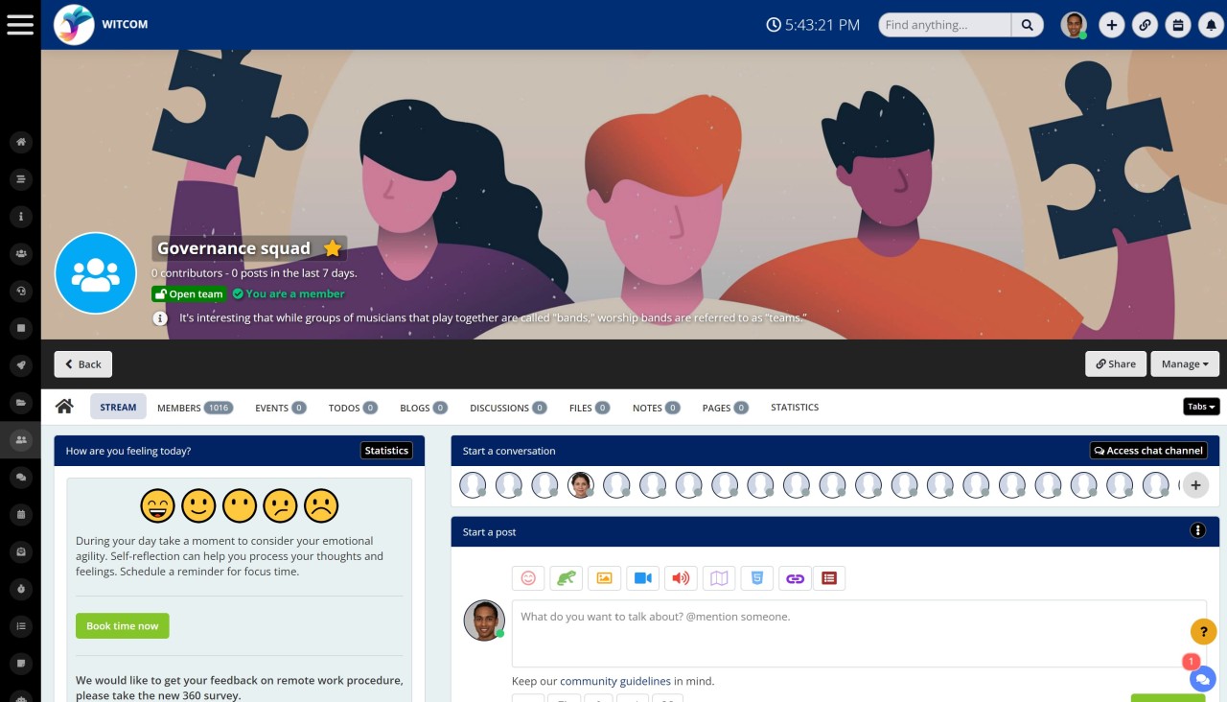Open the hamburger menu top left
This screenshot has width=1227, height=702.
pos(20,24)
